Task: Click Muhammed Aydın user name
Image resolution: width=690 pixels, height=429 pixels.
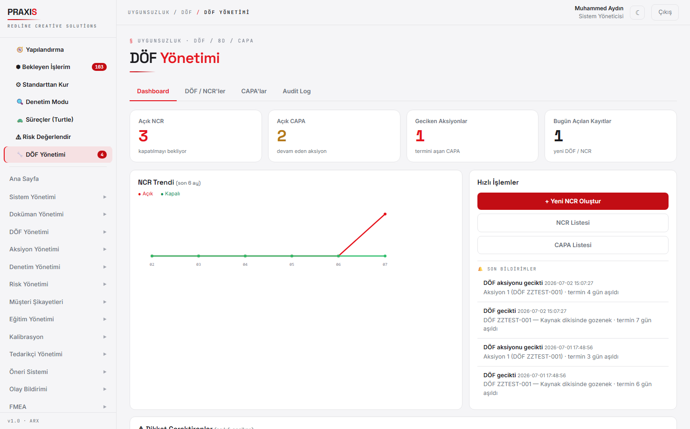Action: point(599,8)
